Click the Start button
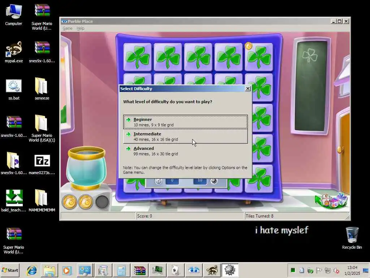The height and width of the screenshot is (278, 370). pos(10,270)
